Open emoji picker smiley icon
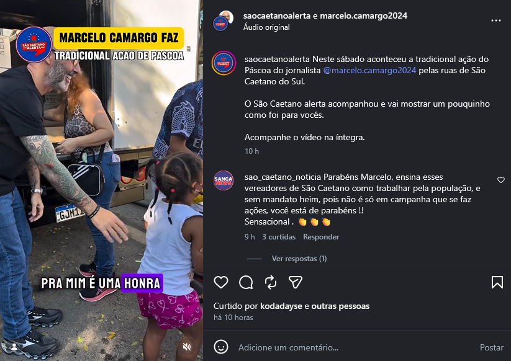The height and width of the screenshot is (361, 511). tap(221, 347)
